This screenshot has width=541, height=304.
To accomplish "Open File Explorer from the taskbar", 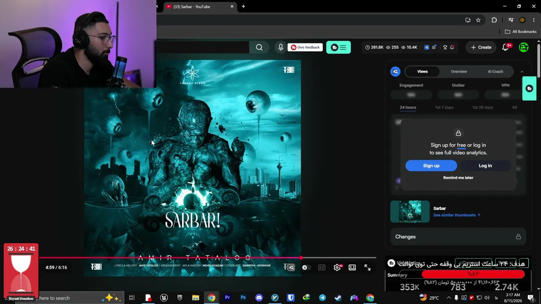I will pos(196,298).
